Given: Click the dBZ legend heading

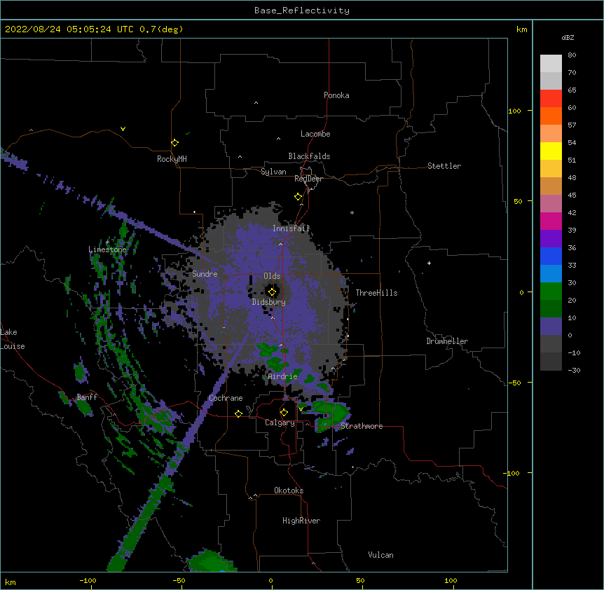Looking at the screenshot, I should pos(568,38).
